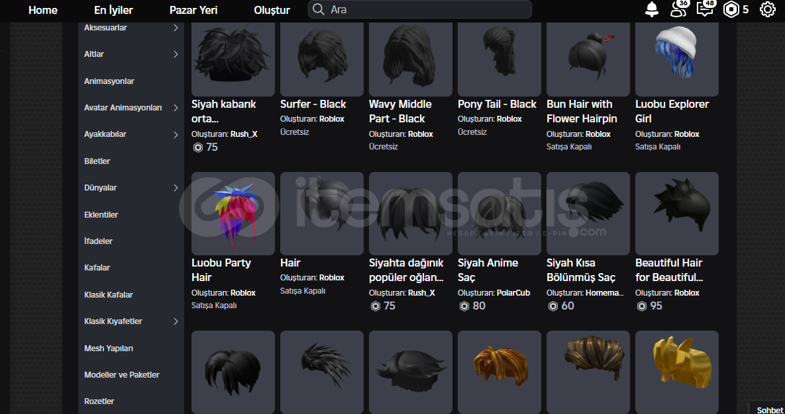
Task: Select the Biletler category
Action: coord(97,161)
